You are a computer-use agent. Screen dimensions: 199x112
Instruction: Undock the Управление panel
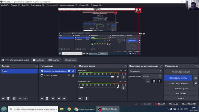[x=197, y=66]
